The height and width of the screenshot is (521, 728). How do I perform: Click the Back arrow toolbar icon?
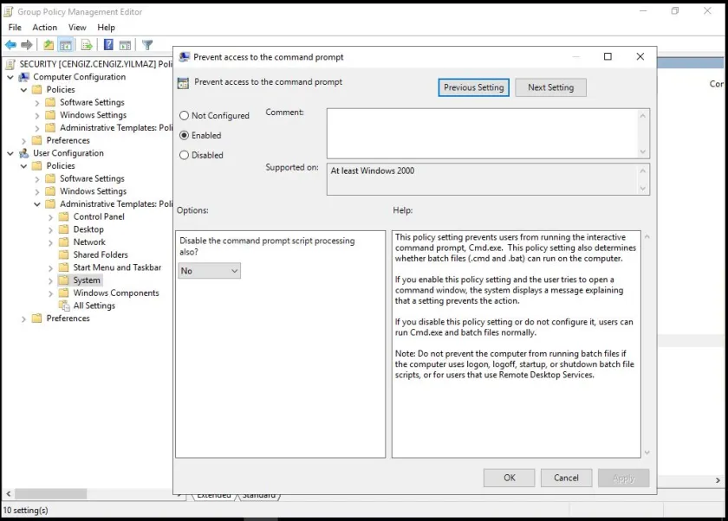tap(10, 45)
